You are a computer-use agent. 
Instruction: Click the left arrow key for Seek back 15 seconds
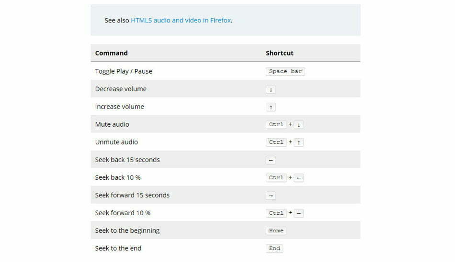click(271, 160)
